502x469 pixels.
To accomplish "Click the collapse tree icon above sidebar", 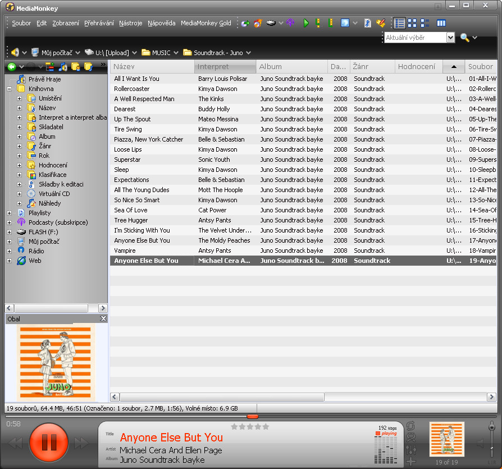I will tap(50, 67).
